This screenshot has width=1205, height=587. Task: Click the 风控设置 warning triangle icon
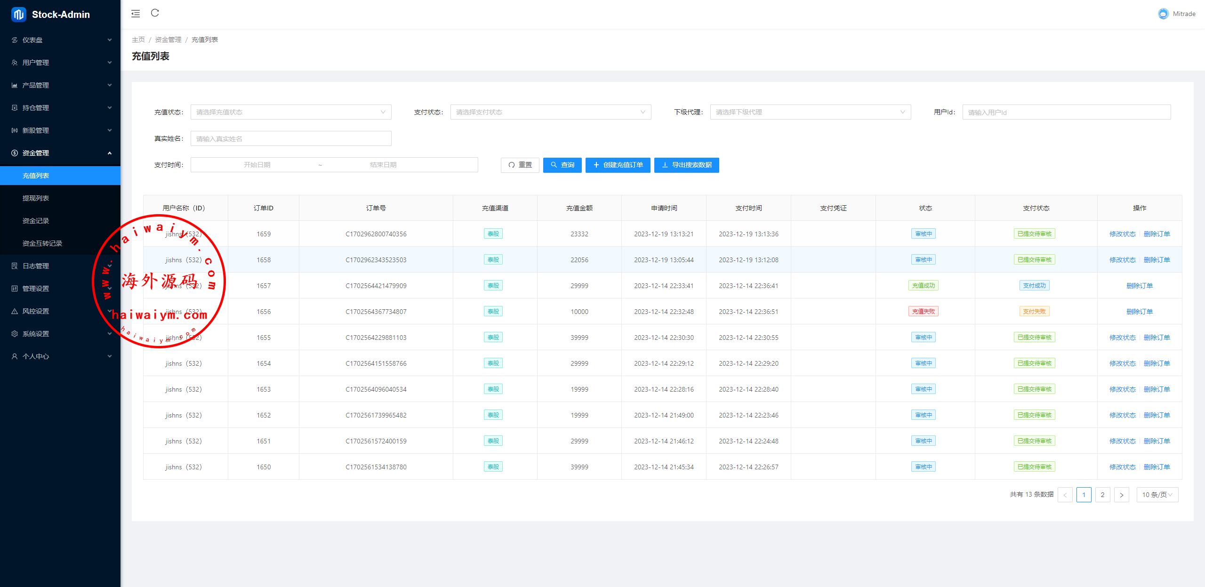click(x=15, y=311)
